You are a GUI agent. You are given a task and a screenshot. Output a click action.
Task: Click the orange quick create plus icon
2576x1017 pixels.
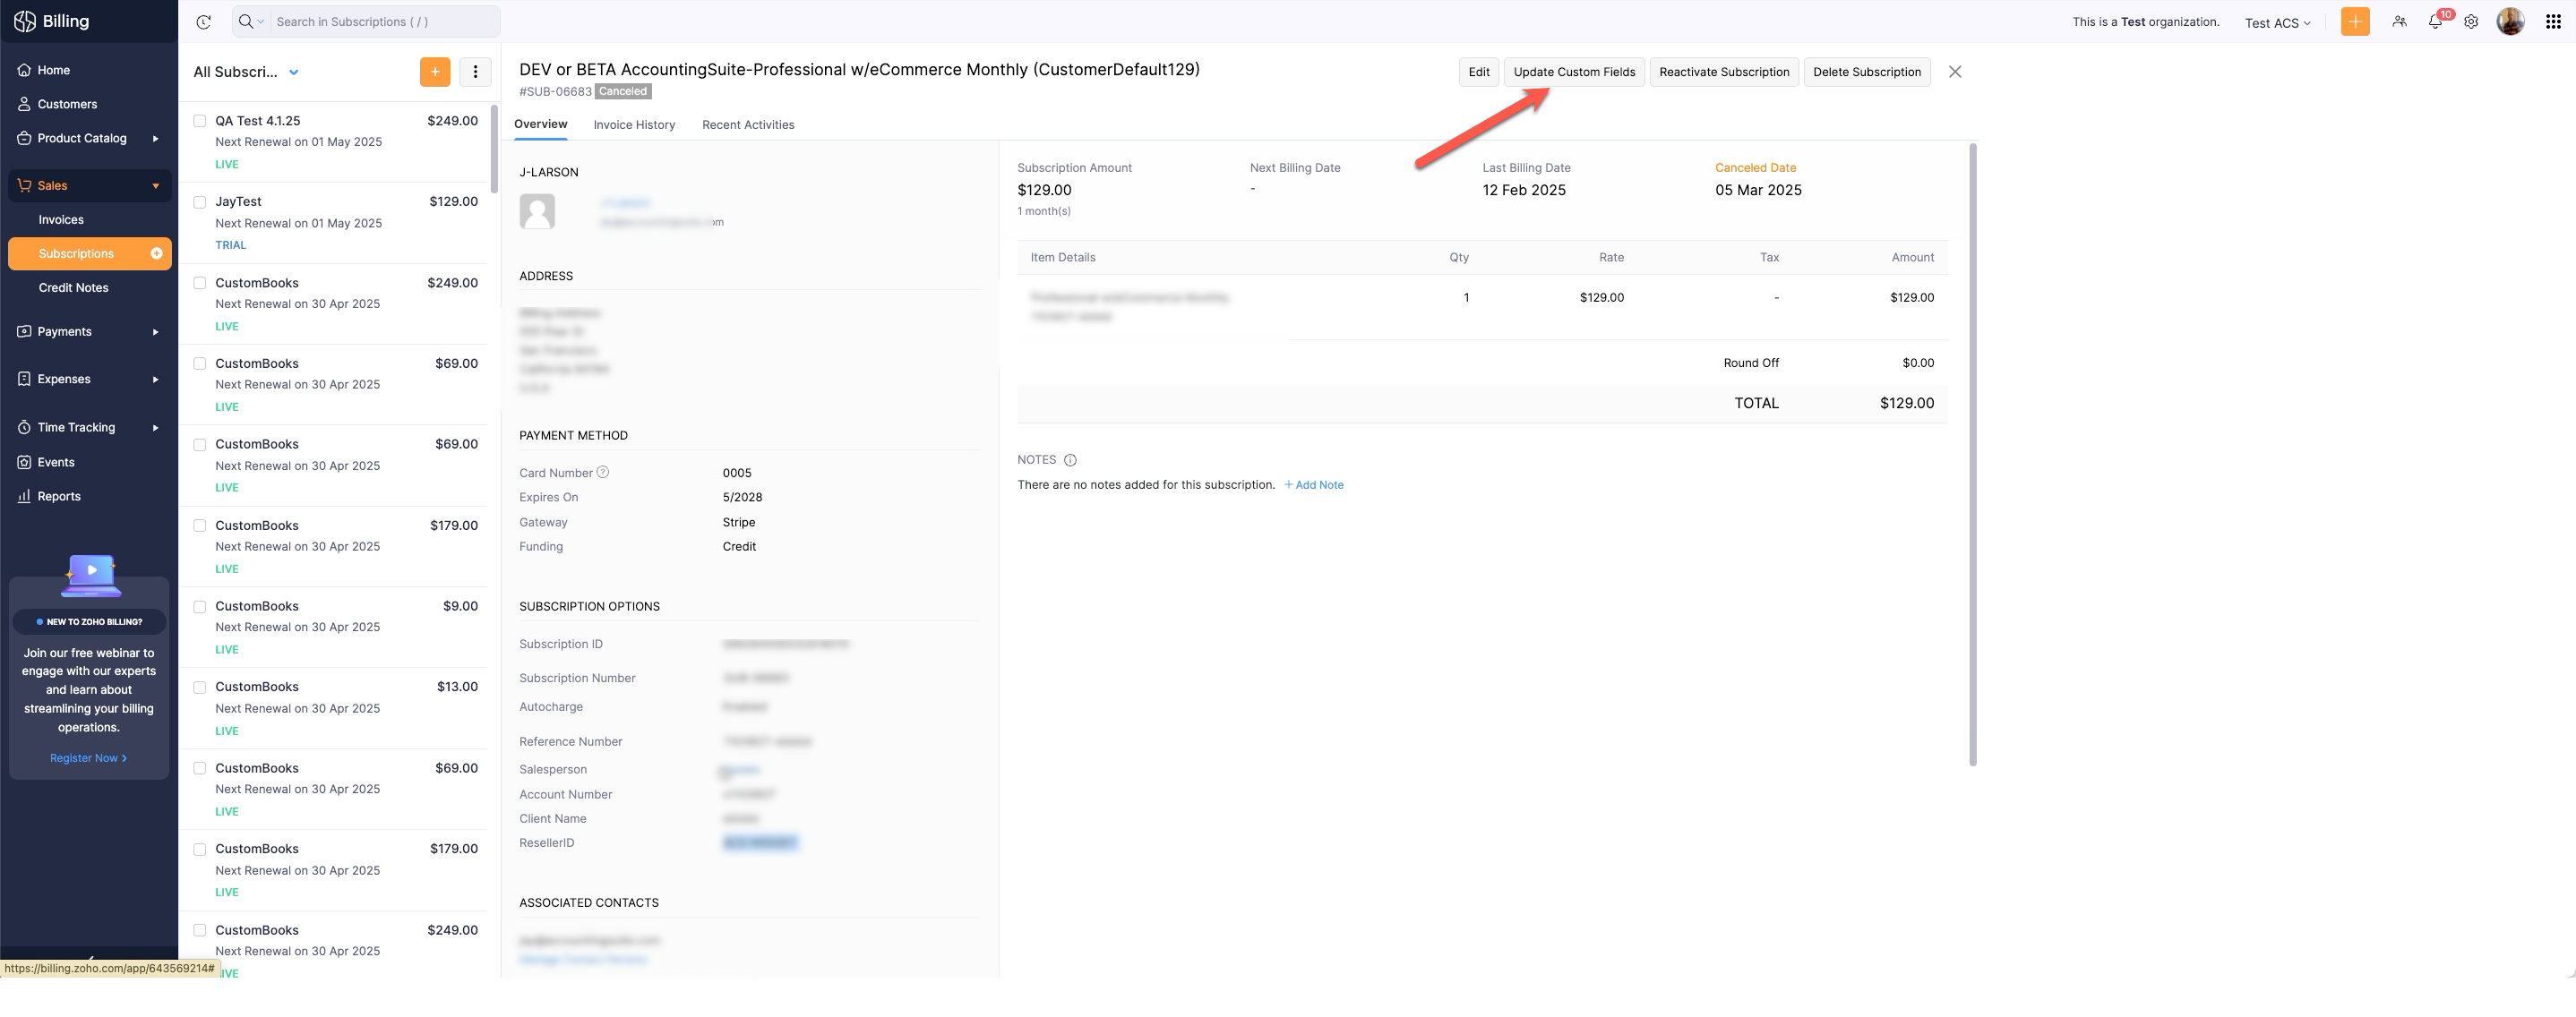2355,22
